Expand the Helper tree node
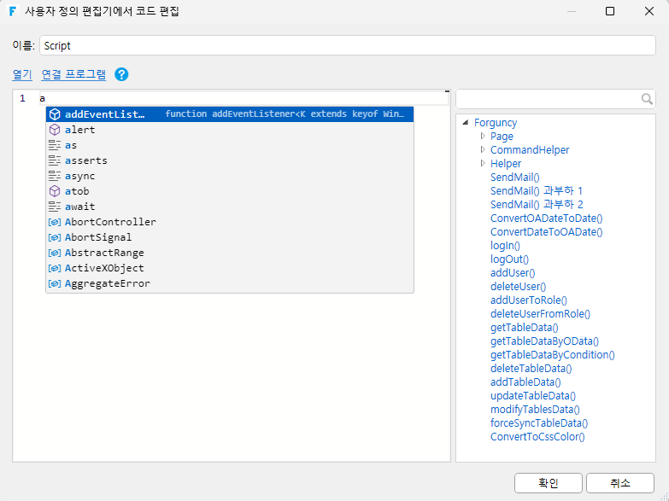Image resolution: width=669 pixels, height=501 pixels. click(483, 163)
